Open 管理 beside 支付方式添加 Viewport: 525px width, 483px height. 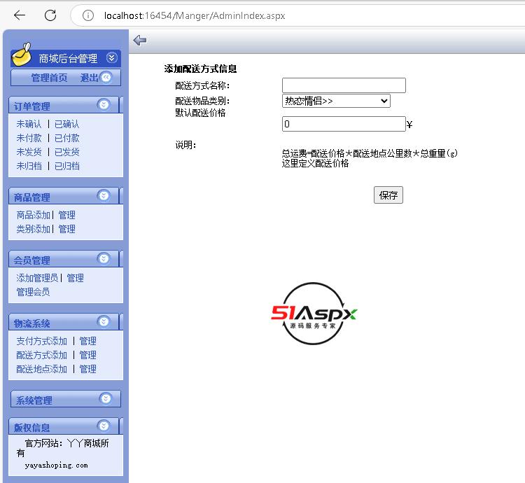click(x=87, y=342)
